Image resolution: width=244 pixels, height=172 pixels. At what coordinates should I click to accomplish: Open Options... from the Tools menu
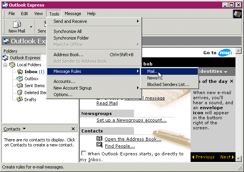pyautogui.click(x=94, y=95)
